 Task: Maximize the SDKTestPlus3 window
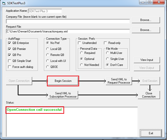coord(150,2)
